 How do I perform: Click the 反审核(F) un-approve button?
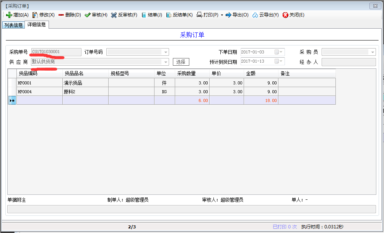pyautogui.click(x=124, y=15)
